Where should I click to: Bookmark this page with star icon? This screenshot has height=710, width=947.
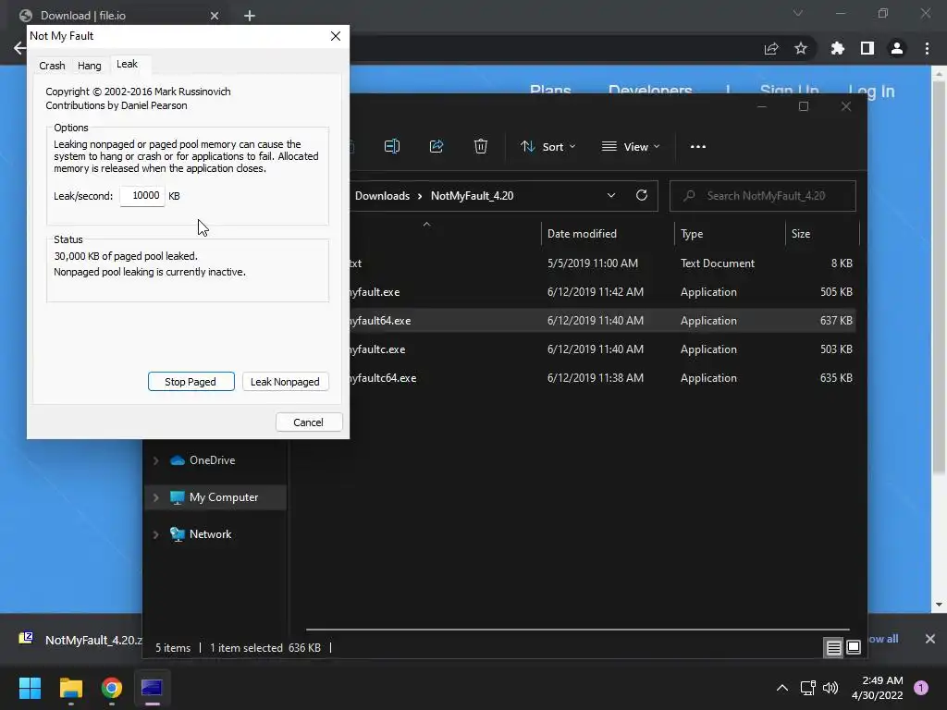(801, 48)
